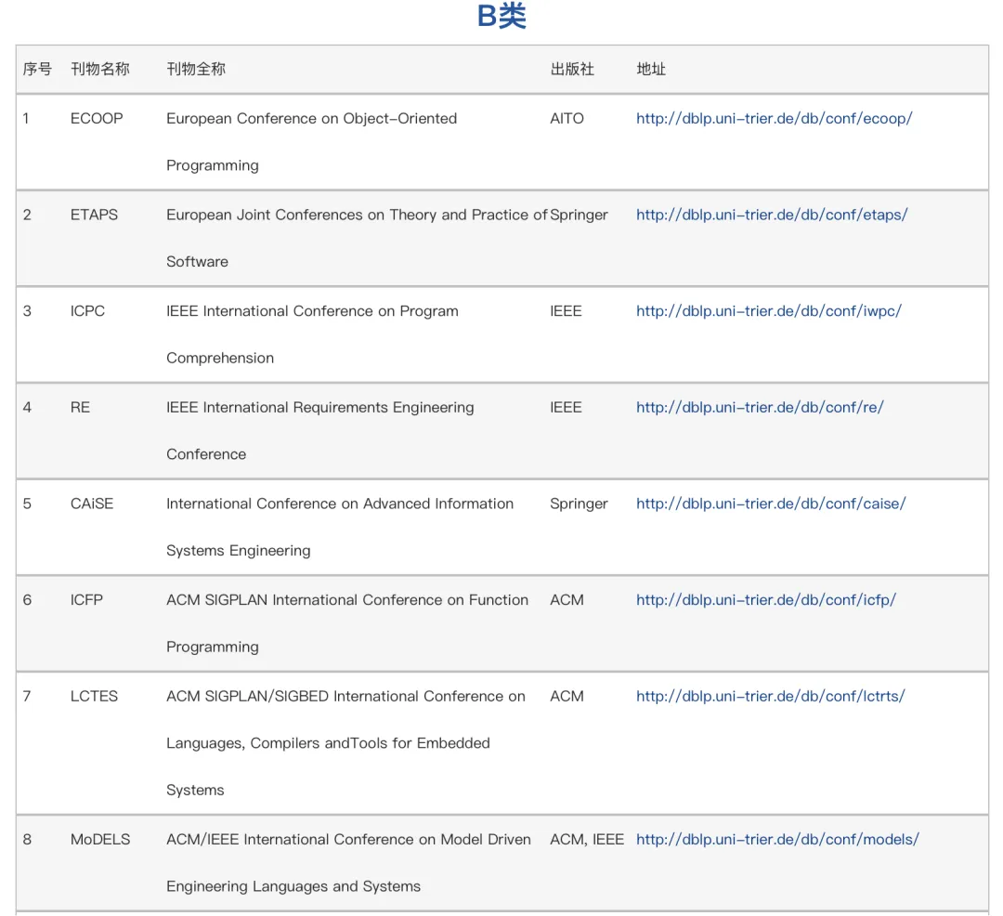This screenshot has width=1003, height=916.
Task: Select the 序号 column header
Action: (x=37, y=69)
